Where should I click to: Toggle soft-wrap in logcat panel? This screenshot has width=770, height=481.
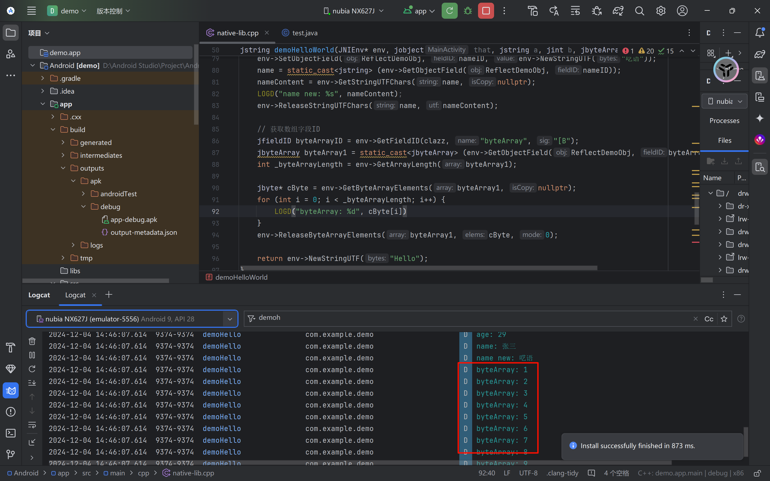pos(32,425)
